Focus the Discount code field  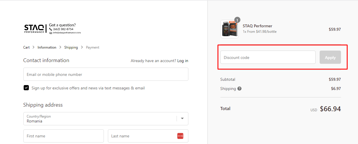pos(268,57)
